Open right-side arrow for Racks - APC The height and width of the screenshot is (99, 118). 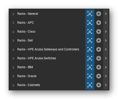point(106,23)
